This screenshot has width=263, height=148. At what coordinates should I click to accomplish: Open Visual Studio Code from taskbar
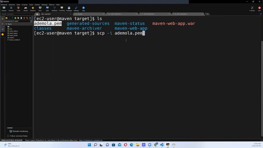pyautogui.click(x=161, y=145)
